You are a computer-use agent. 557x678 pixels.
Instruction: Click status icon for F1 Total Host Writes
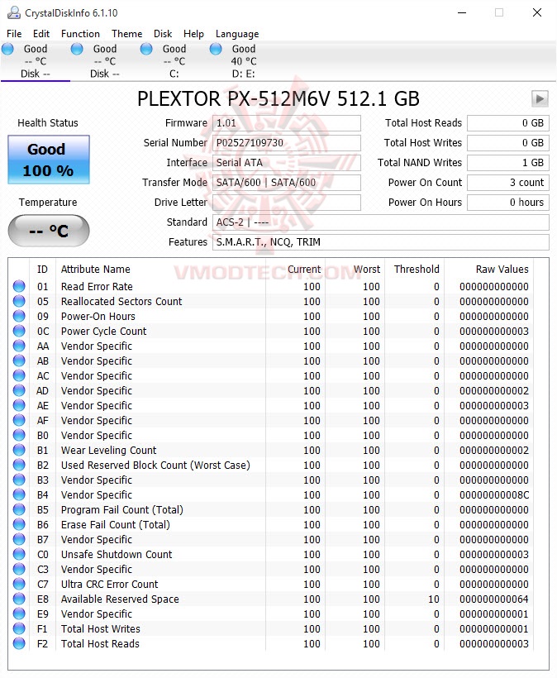point(19,628)
